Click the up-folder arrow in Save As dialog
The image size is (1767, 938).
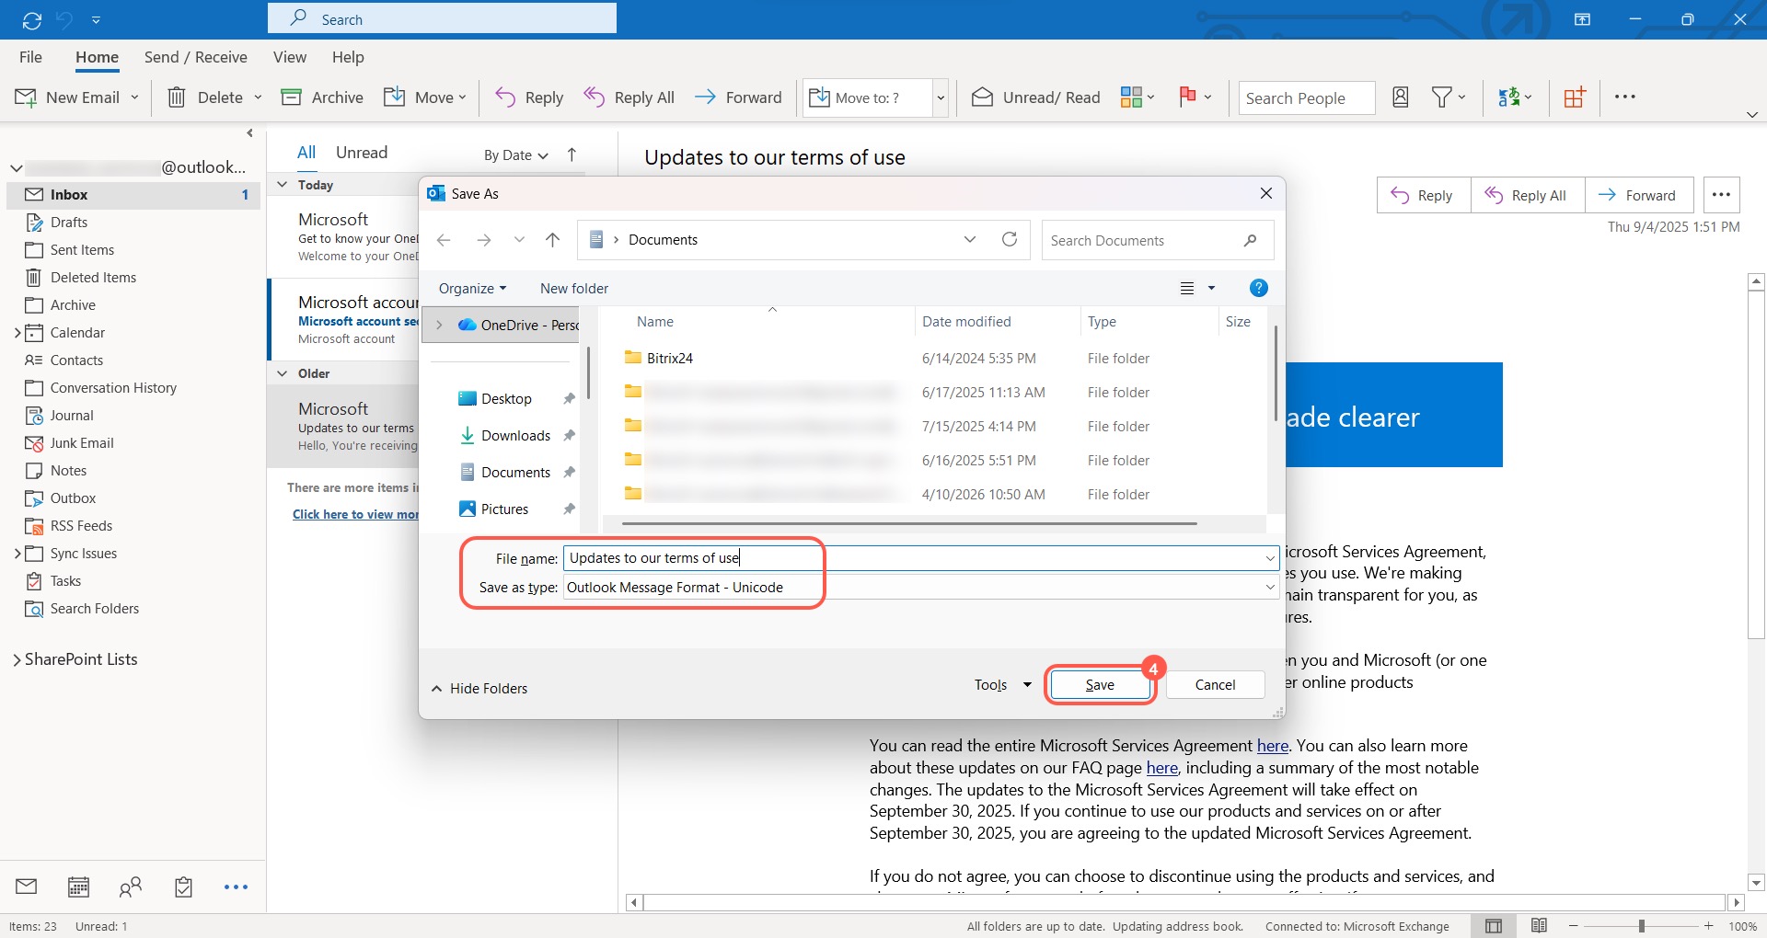coord(552,240)
